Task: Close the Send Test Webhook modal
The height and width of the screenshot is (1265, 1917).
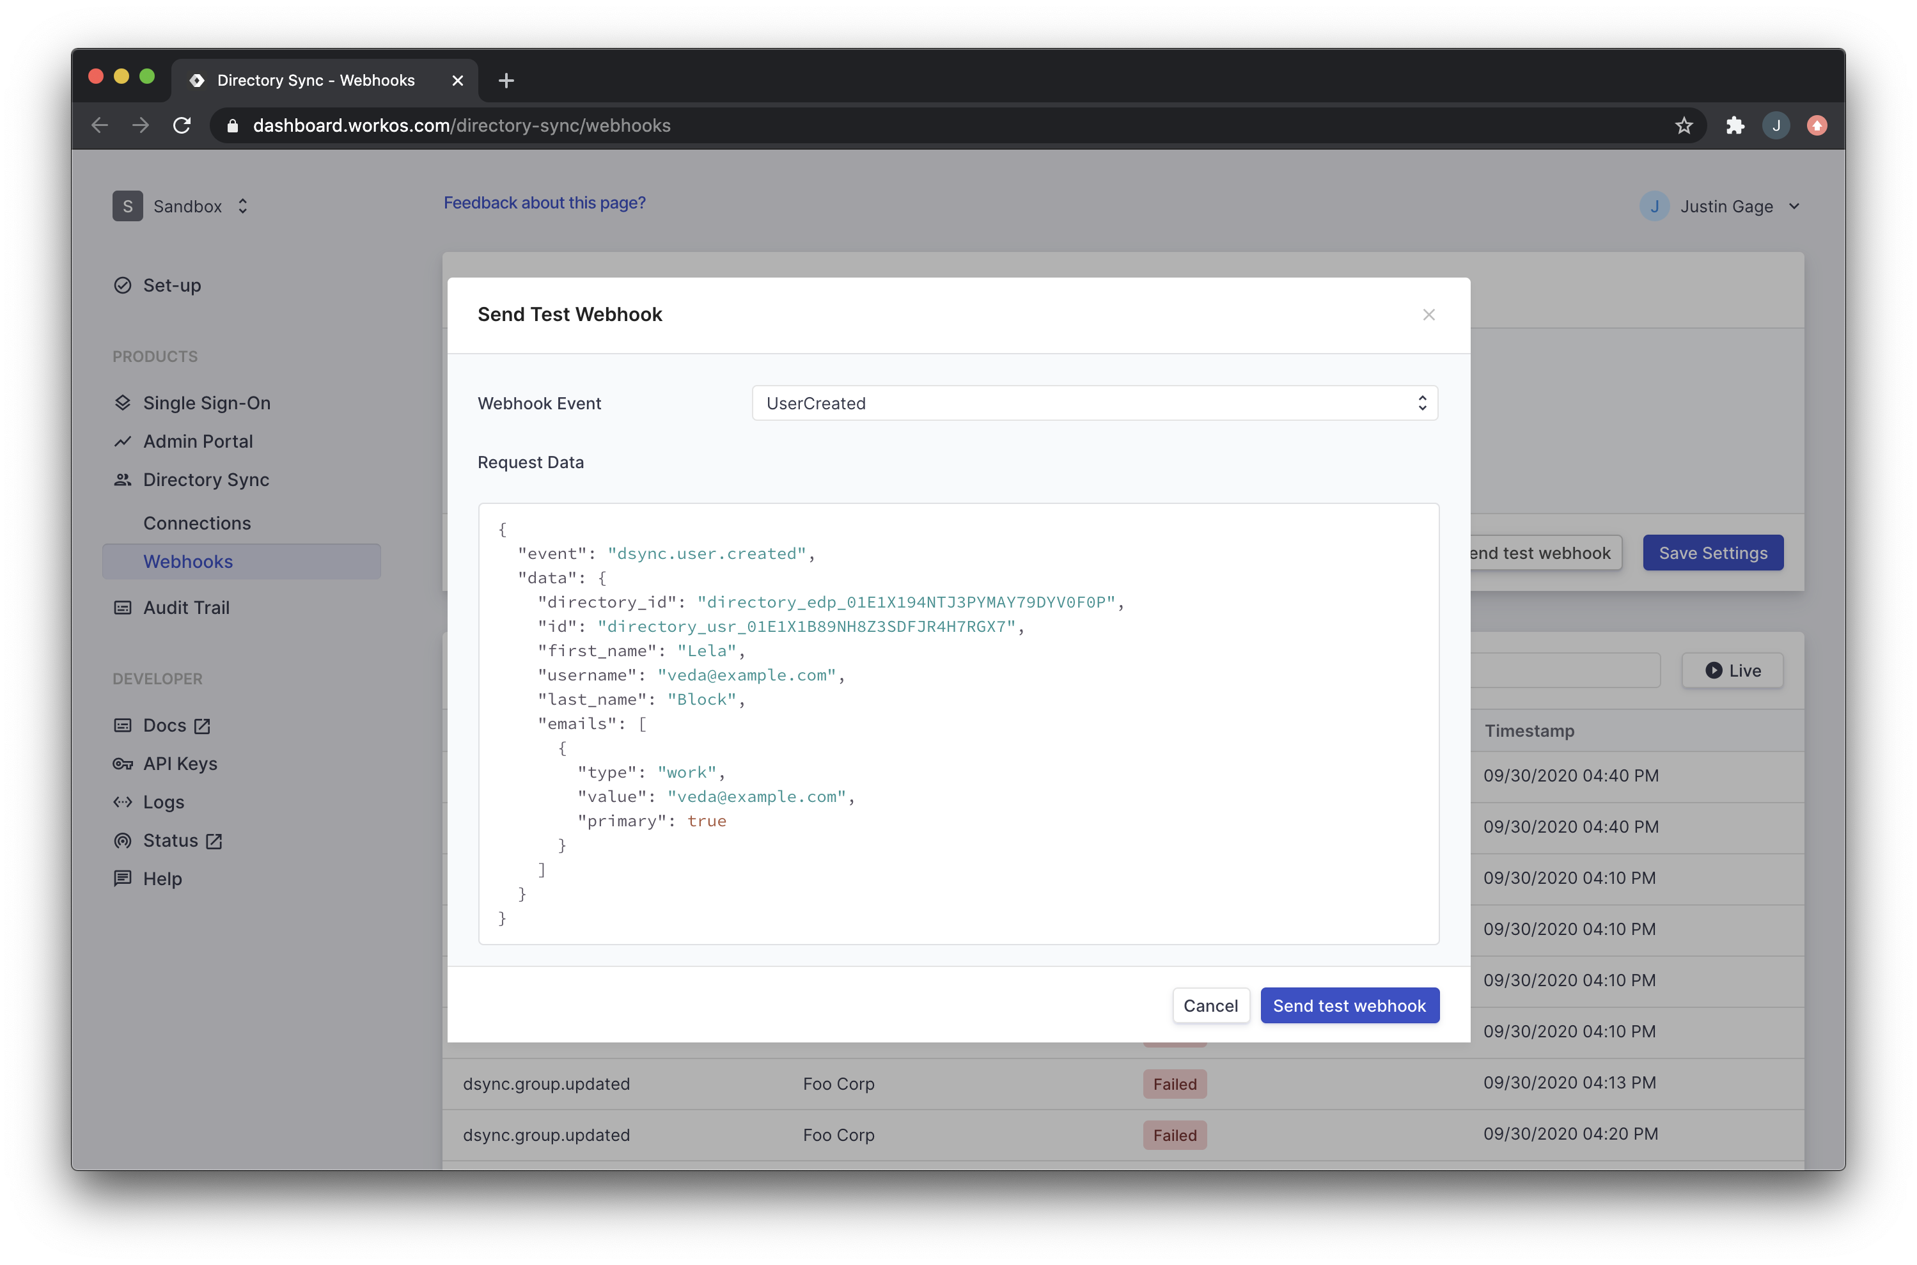Action: 1428,315
